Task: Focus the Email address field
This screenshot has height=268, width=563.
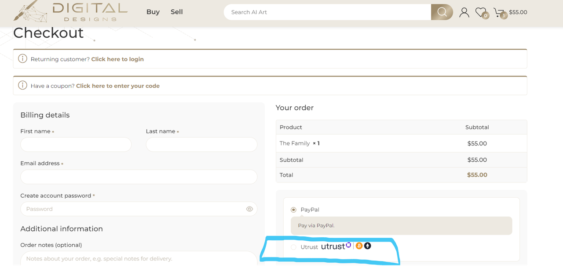Action: pyautogui.click(x=139, y=177)
